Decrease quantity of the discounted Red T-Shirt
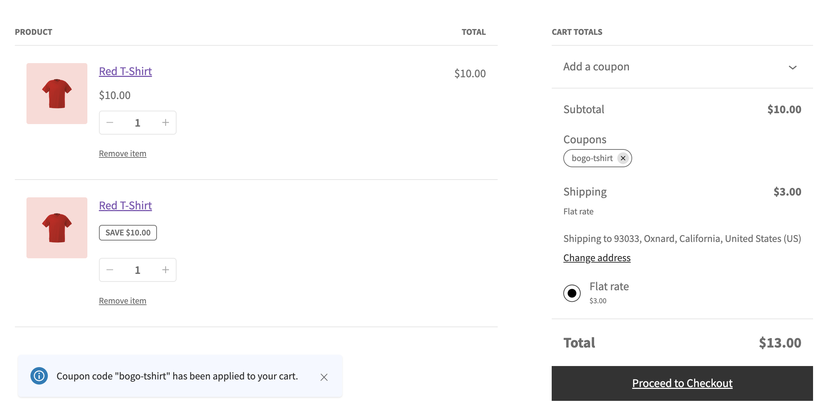The height and width of the screenshot is (415, 829). pos(110,270)
